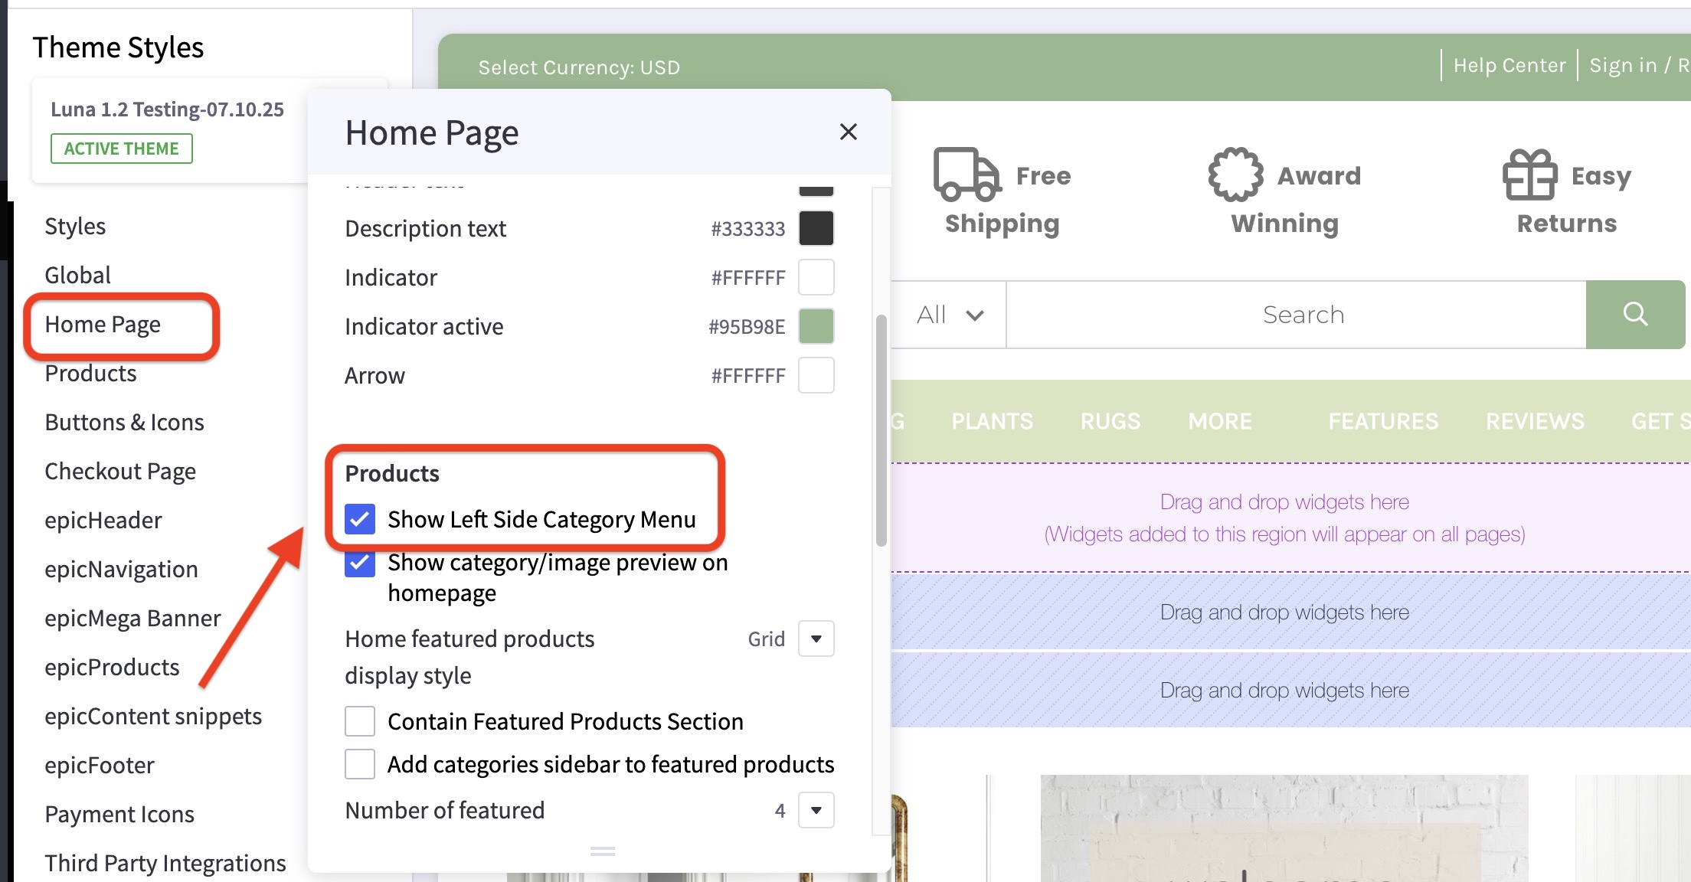Close the Home Page dialog
Viewport: 1691px width, 882px height.
point(849,132)
